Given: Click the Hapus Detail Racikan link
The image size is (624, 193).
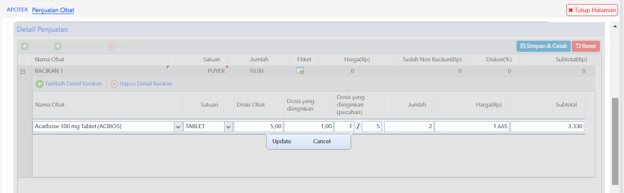Looking at the screenshot, I should [146, 83].
